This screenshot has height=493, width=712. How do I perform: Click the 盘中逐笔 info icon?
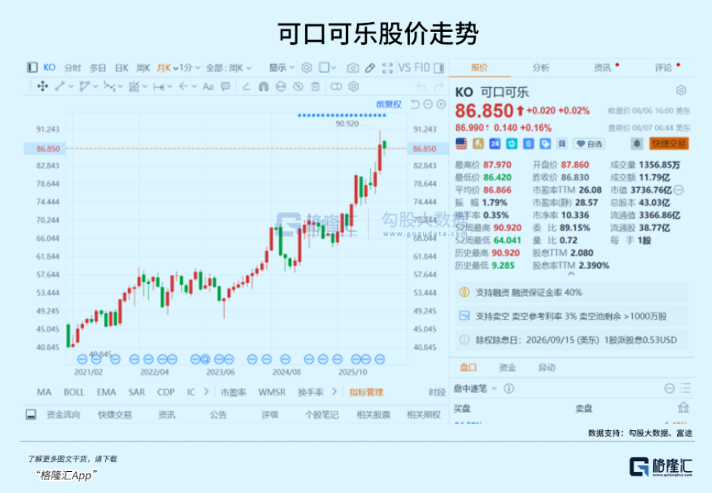509,388
